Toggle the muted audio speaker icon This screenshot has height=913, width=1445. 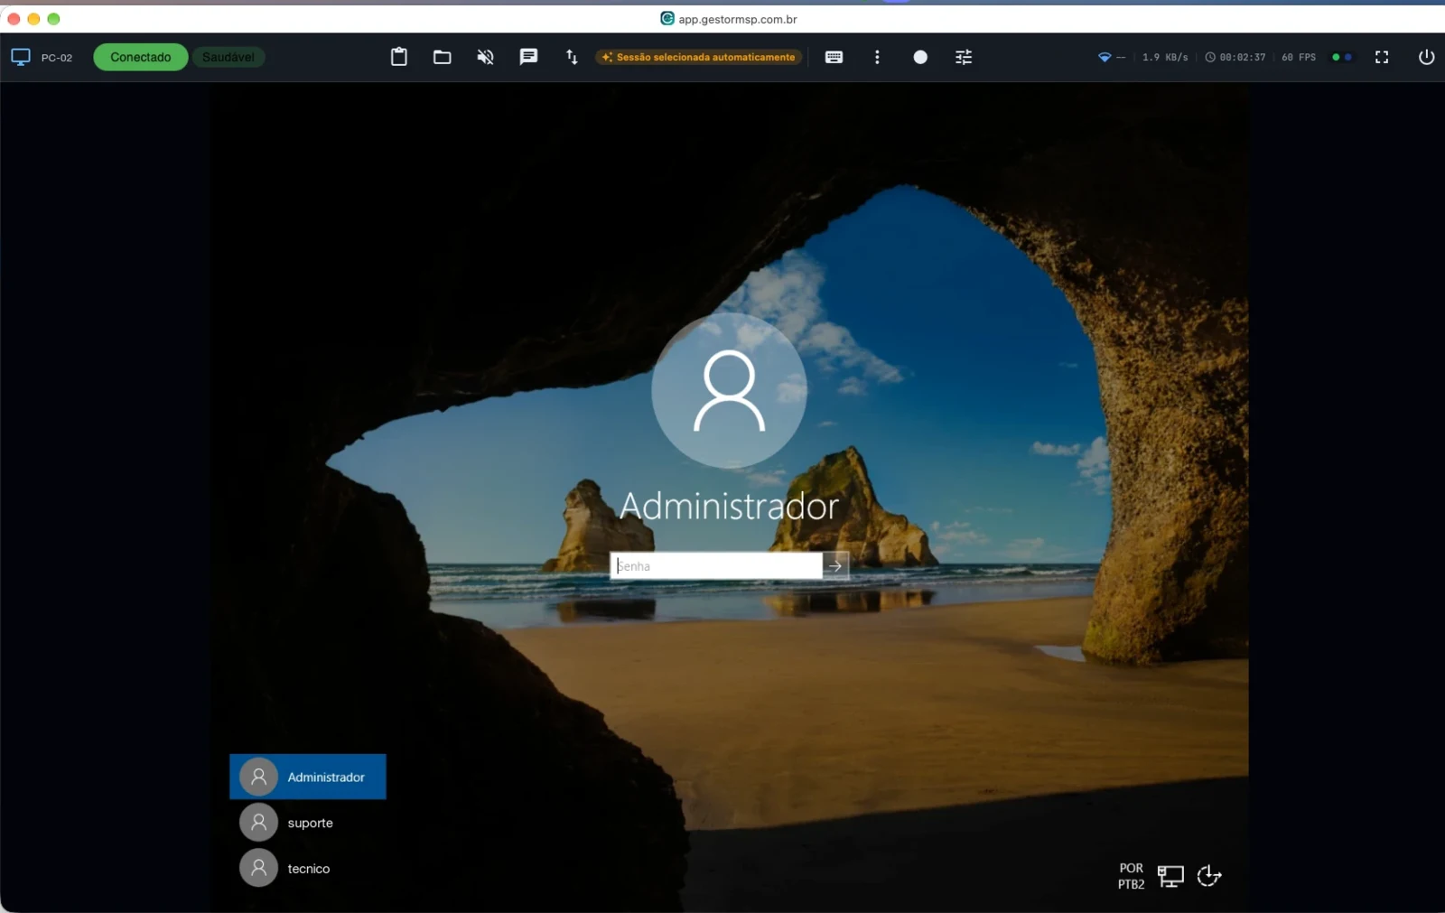click(485, 57)
